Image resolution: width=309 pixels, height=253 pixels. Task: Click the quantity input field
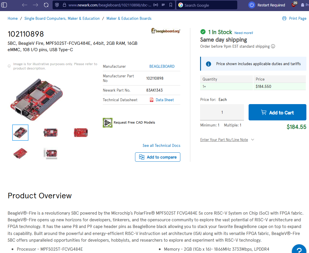tap(222, 112)
